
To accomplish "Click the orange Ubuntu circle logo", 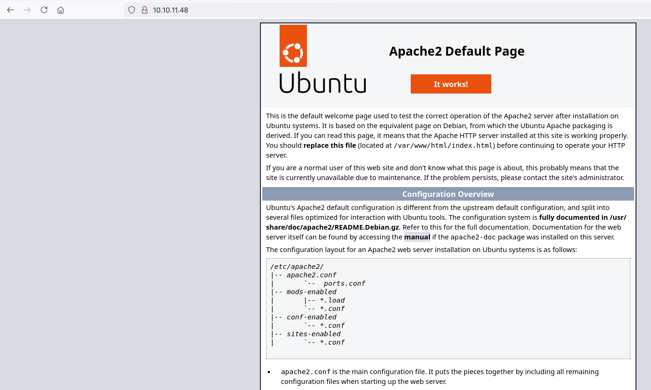I will coord(293,46).
